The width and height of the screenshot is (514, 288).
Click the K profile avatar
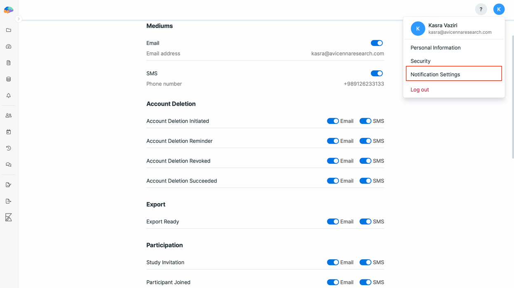499,9
